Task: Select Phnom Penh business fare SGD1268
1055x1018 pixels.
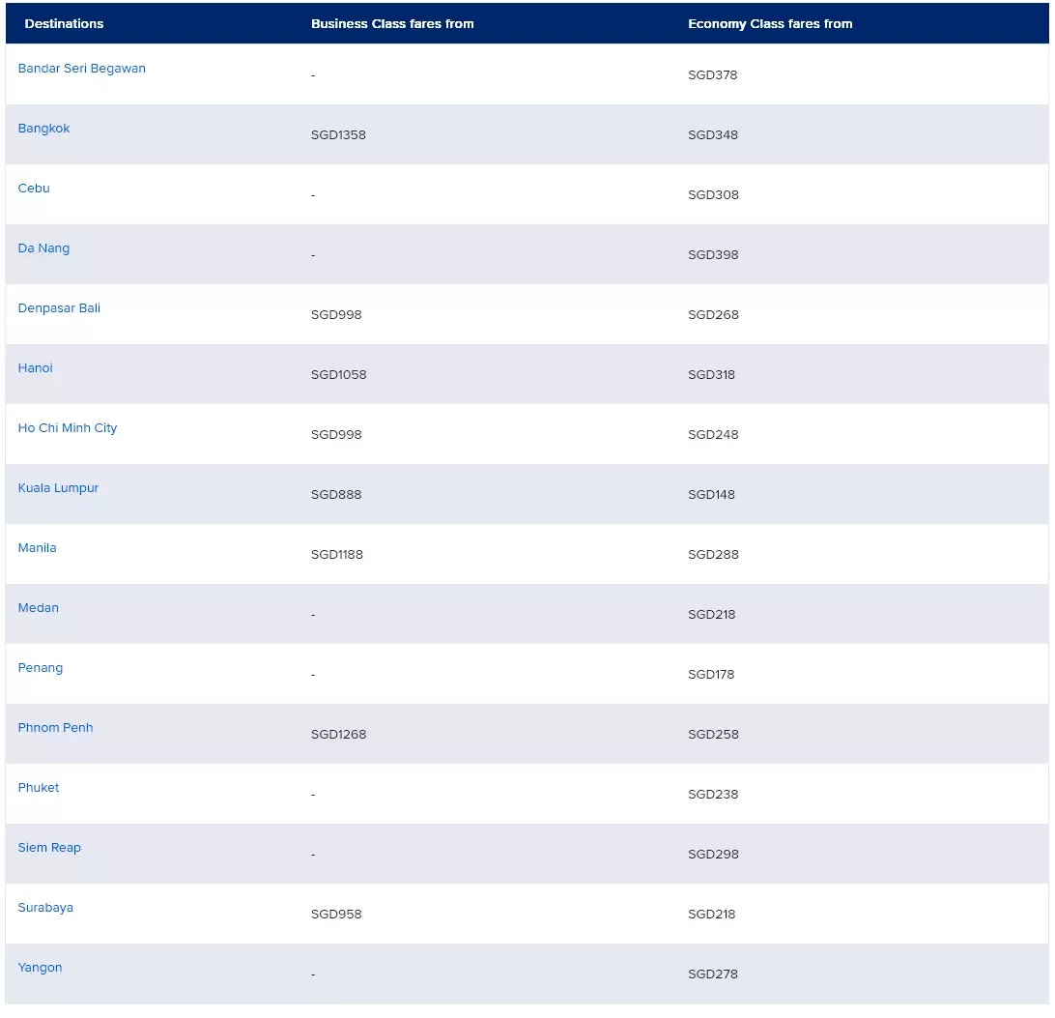Action: (338, 734)
